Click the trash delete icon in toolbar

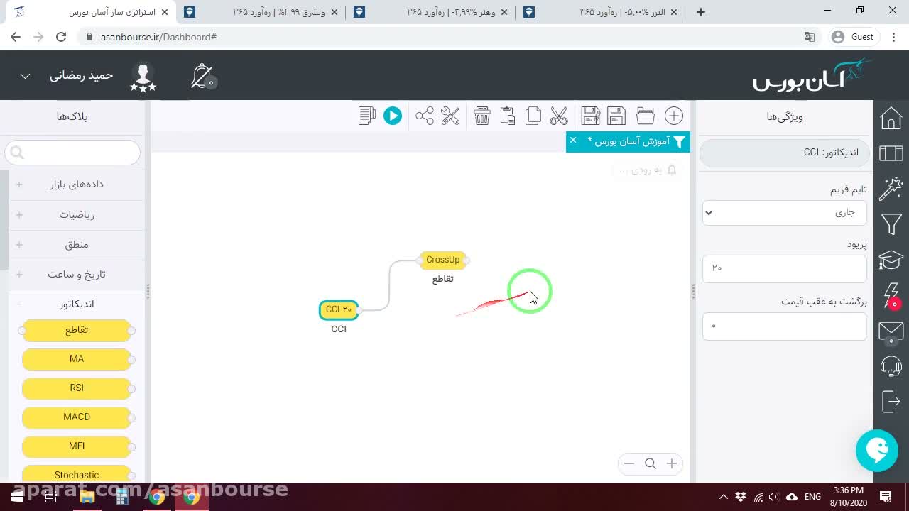(x=482, y=116)
